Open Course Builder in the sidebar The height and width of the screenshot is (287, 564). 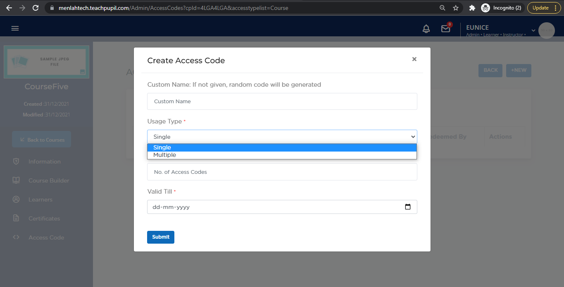tap(49, 180)
